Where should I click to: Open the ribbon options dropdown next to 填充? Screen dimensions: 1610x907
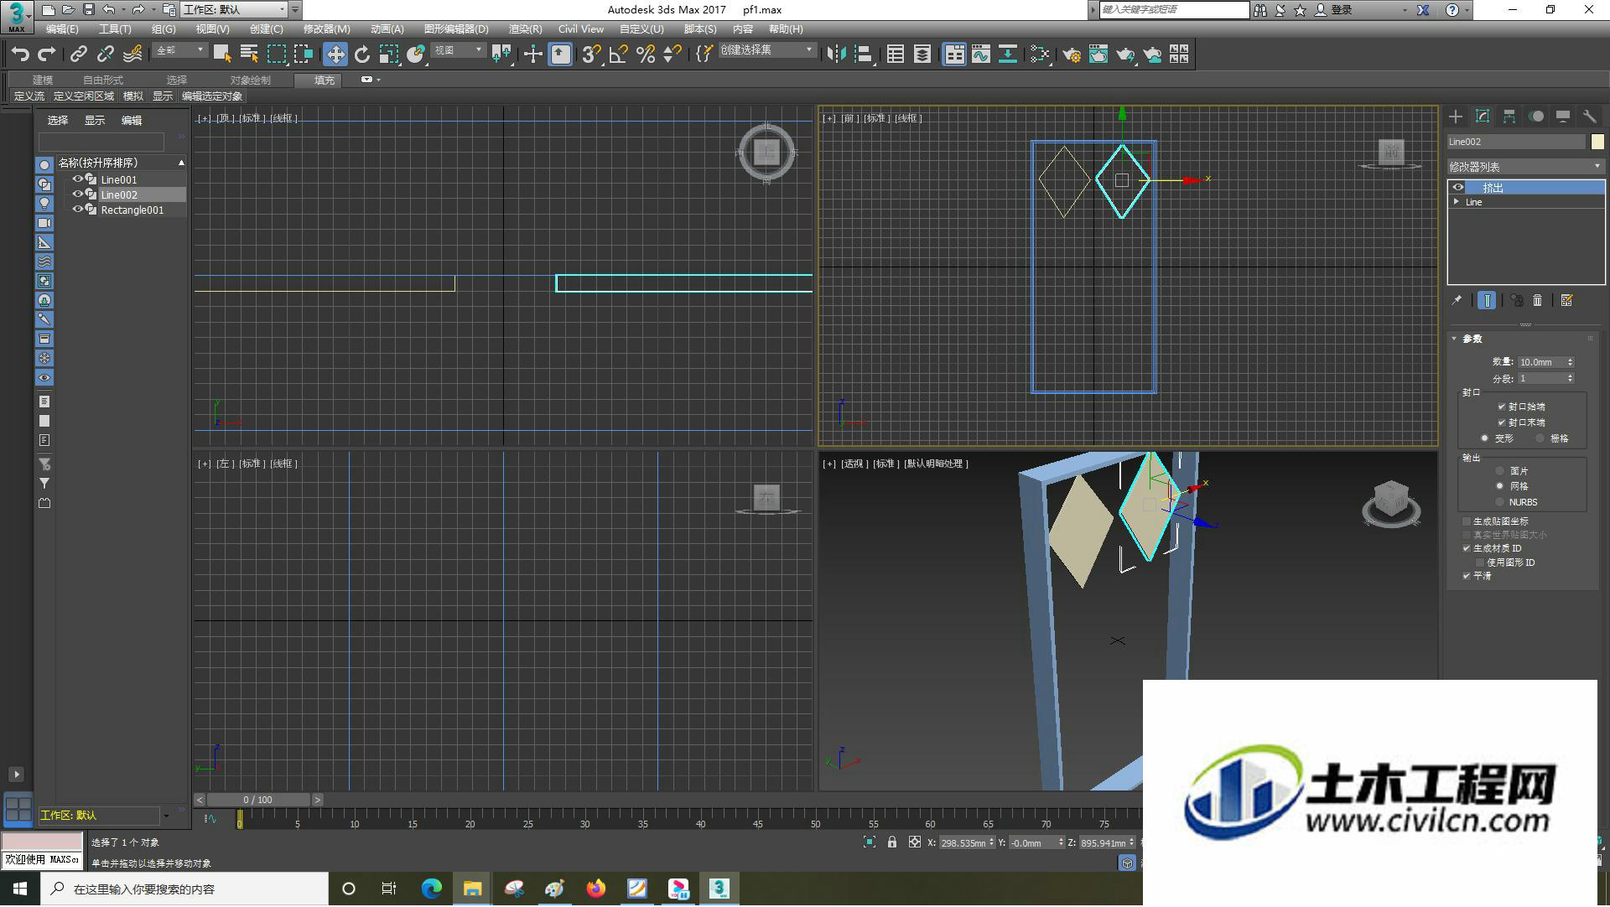pos(370,80)
